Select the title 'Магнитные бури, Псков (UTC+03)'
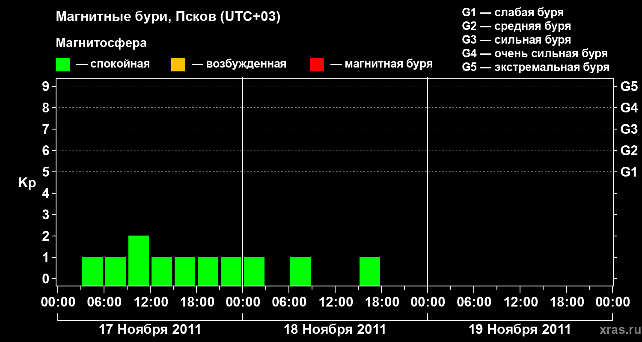 (168, 17)
